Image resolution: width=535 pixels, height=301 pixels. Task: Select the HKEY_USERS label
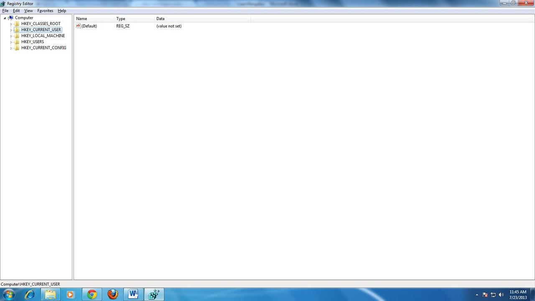pos(33,42)
